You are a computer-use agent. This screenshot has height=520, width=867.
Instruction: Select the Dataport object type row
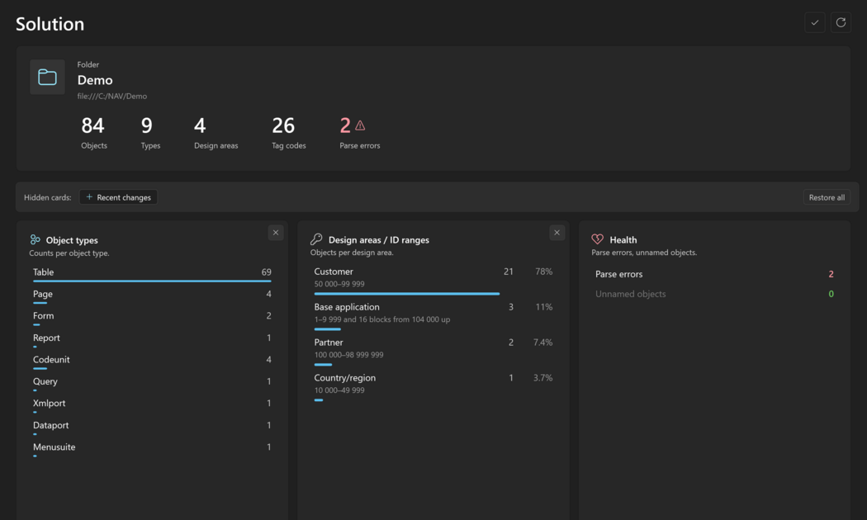click(x=152, y=428)
